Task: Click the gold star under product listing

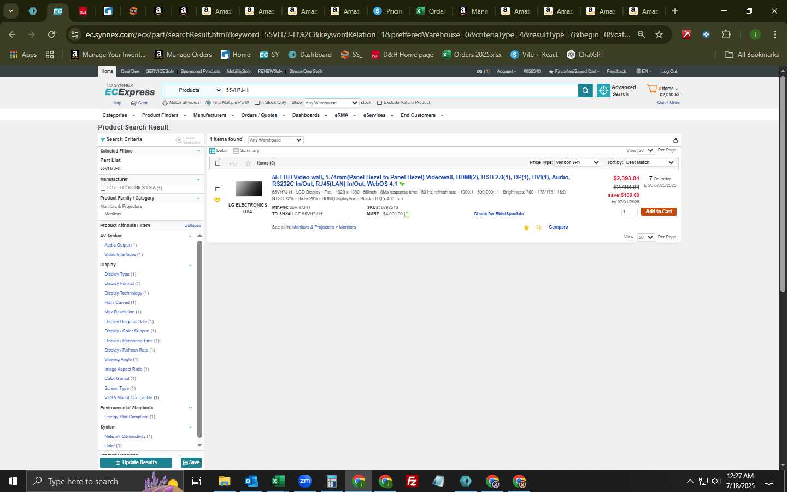Action: (526, 227)
